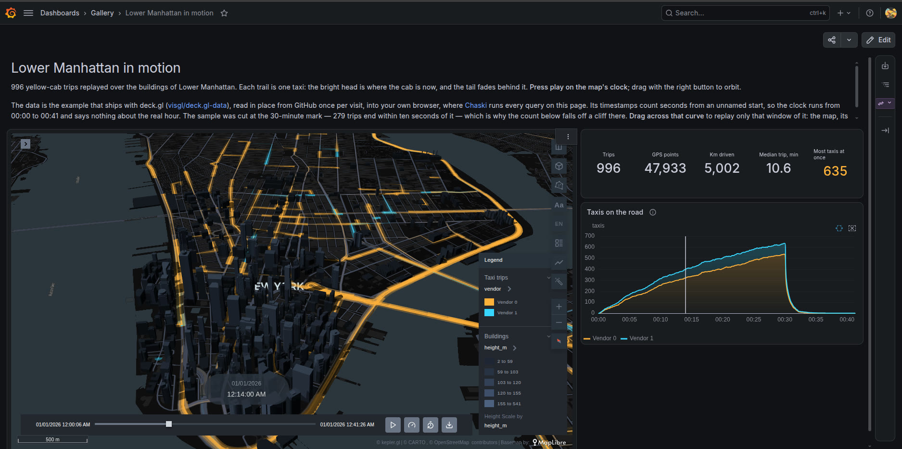Viewport: 902px width, 449px height.
Task: Click the map time slider handle
Action: tap(169, 424)
